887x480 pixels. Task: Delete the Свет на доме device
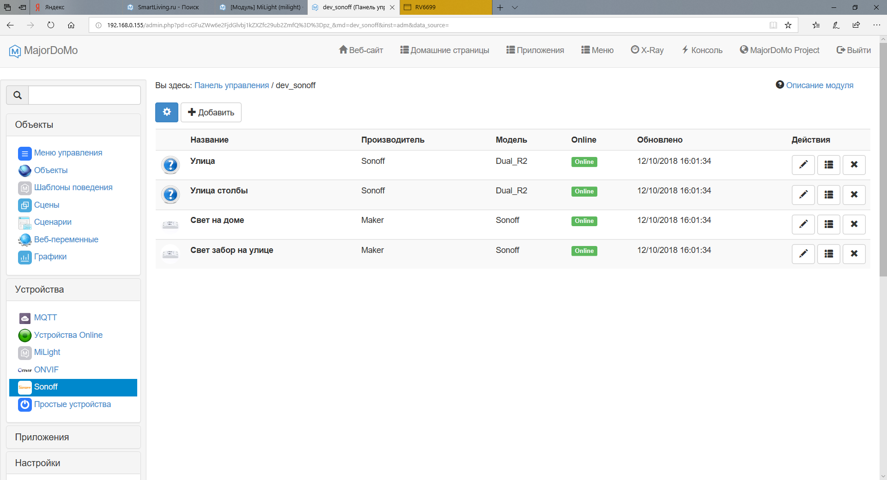coord(854,224)
